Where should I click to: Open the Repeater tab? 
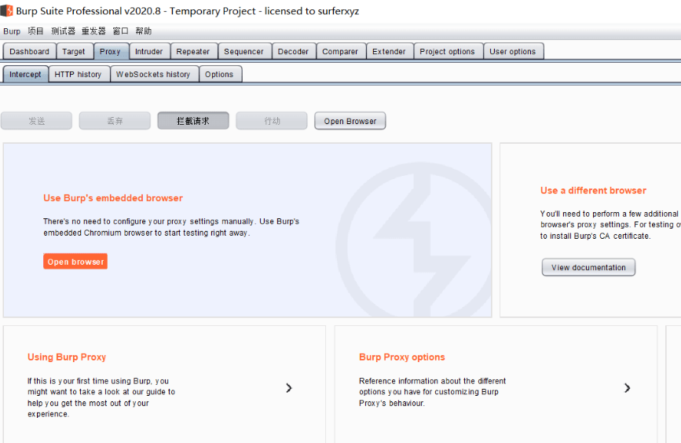193,51
